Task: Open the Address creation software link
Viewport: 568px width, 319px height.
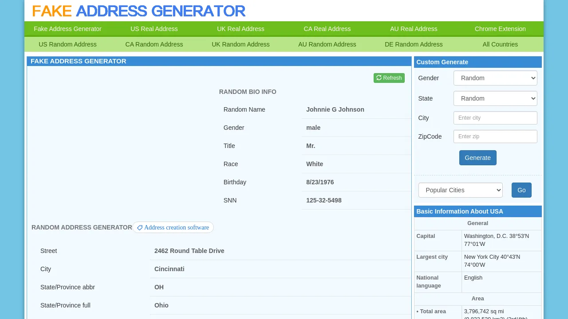Action: tap(177, 227)
